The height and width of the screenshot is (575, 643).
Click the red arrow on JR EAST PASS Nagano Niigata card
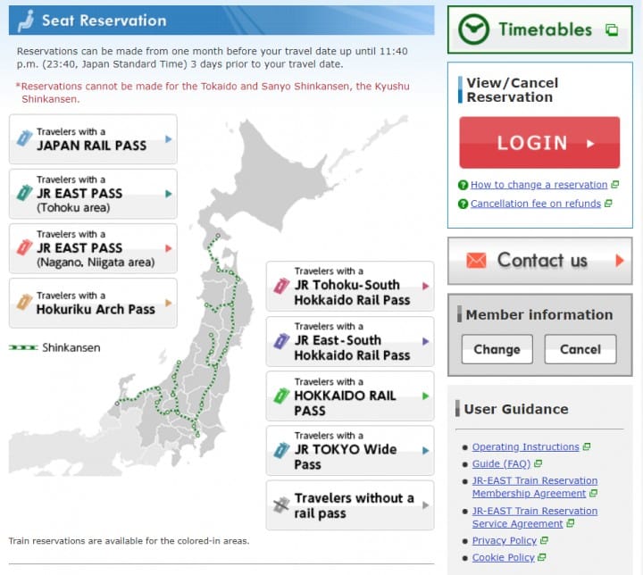[168, 248]
